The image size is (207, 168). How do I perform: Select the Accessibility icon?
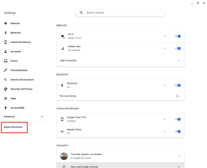click(6, 108)
